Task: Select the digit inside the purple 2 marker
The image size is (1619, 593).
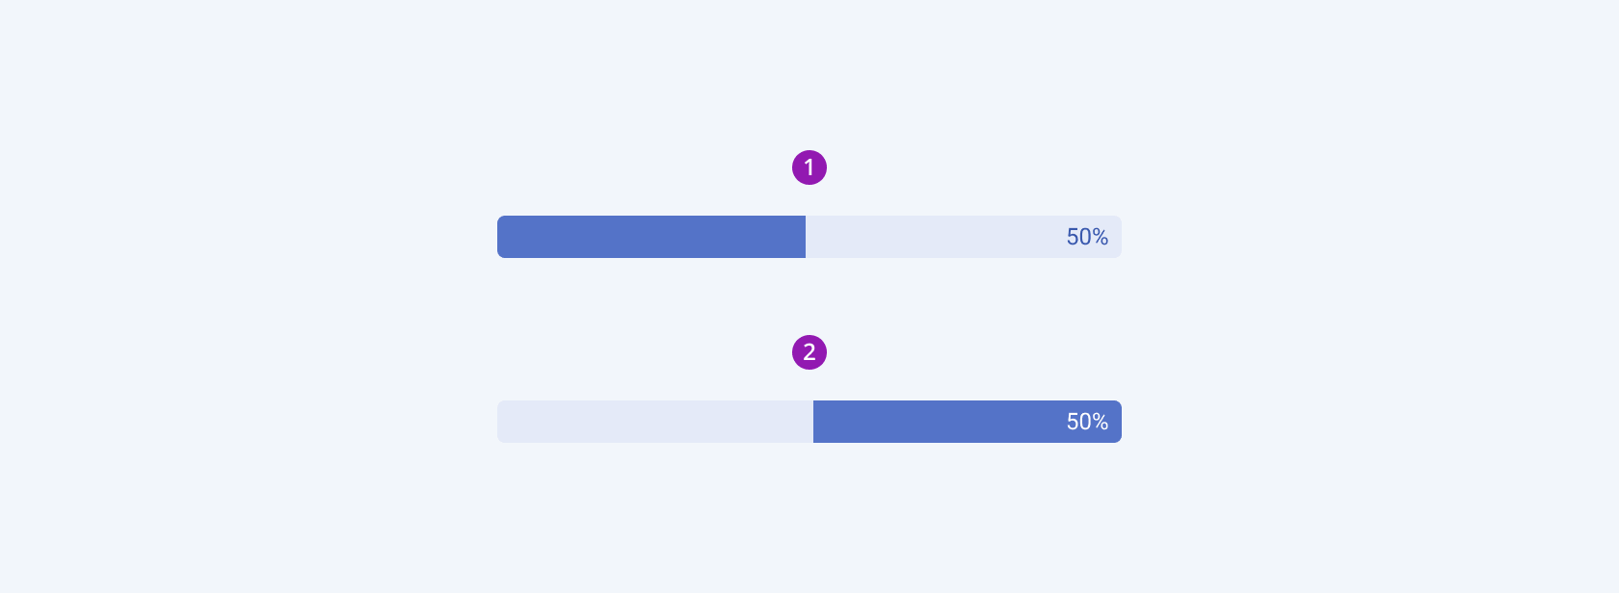Action: (x=809, y=352)
